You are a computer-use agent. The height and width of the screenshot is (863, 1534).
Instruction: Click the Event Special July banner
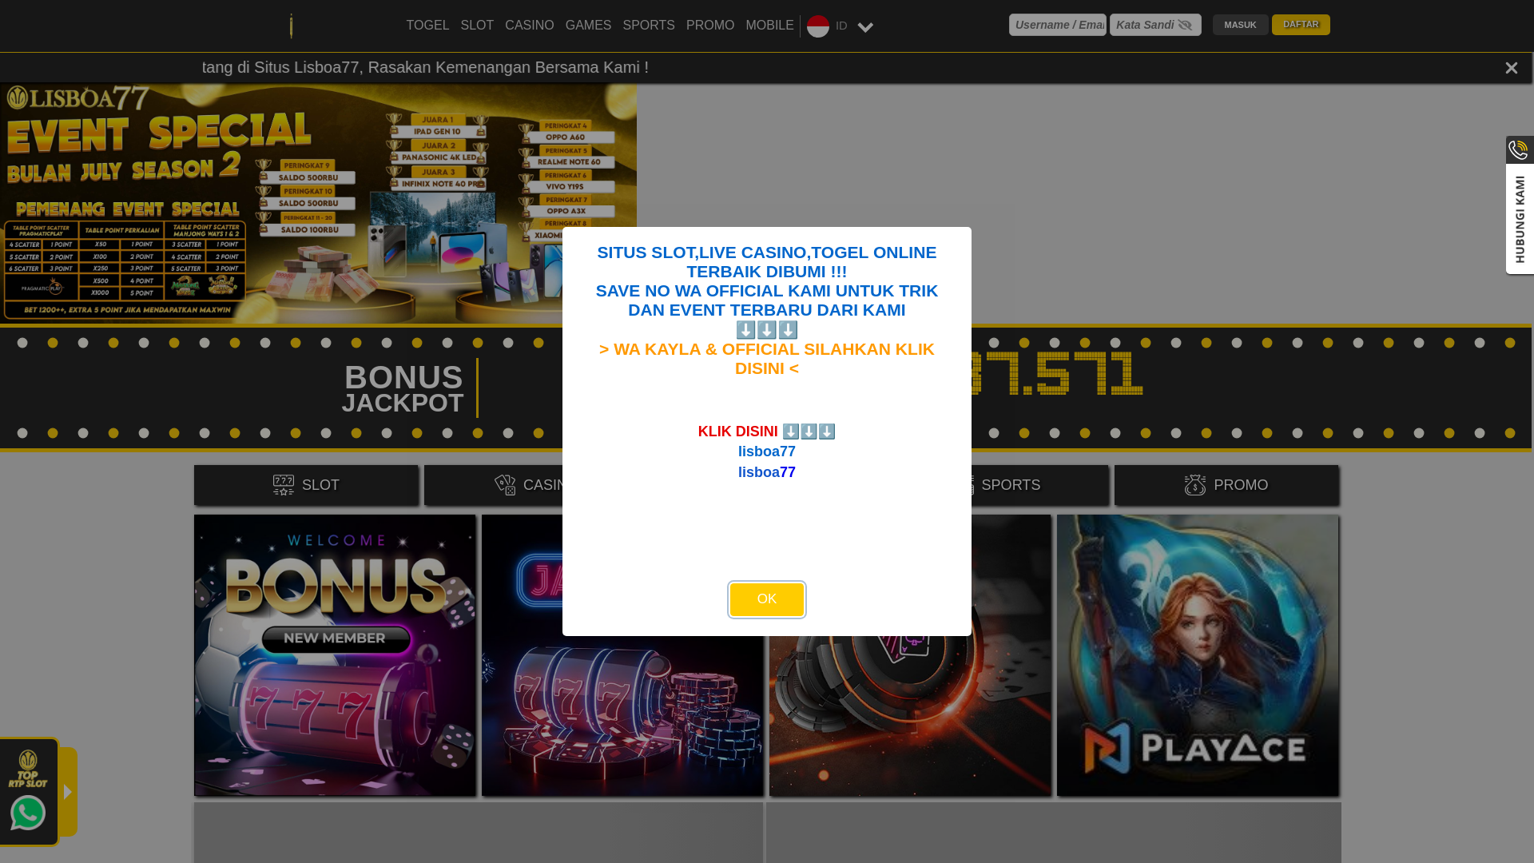click(x=318, y=204)
